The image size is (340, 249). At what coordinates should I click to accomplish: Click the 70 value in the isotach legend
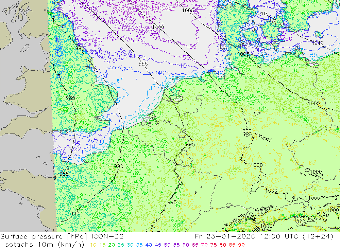point(204,245)
